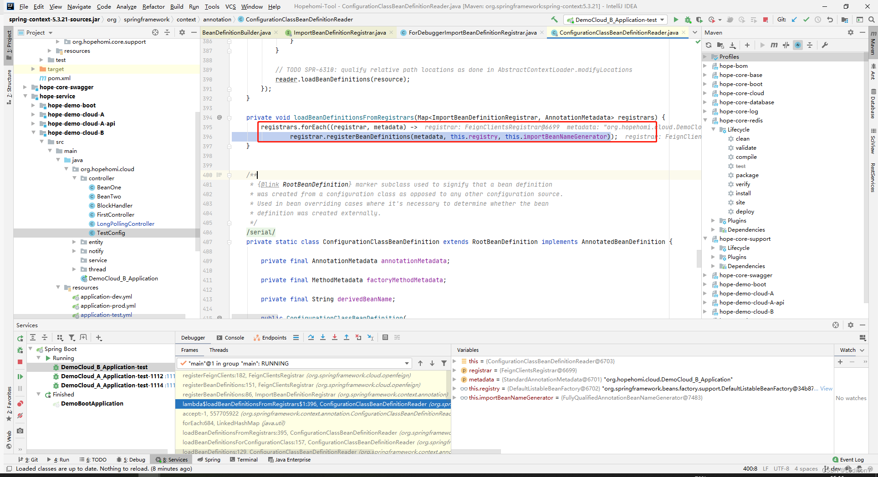
Task: Open Search Everywhere magnifier icon
Action: pyautogui.click(x=871, y=20)
